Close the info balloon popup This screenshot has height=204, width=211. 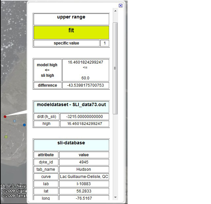click(121, 6)
